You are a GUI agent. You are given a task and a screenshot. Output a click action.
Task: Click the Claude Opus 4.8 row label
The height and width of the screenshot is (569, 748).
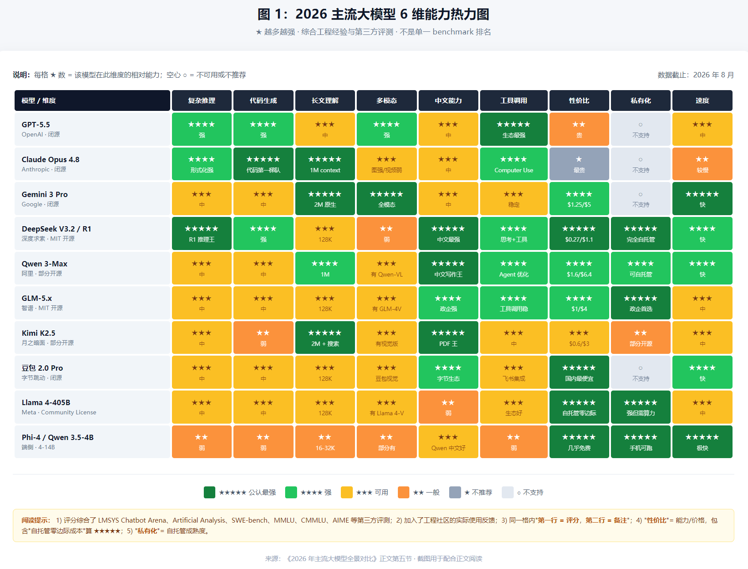(x=92, y=164)
